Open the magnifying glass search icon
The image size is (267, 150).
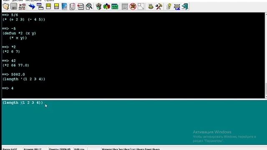pos(89,7)
